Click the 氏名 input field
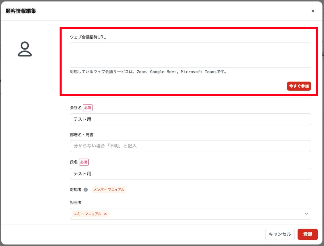 (190, 174)
